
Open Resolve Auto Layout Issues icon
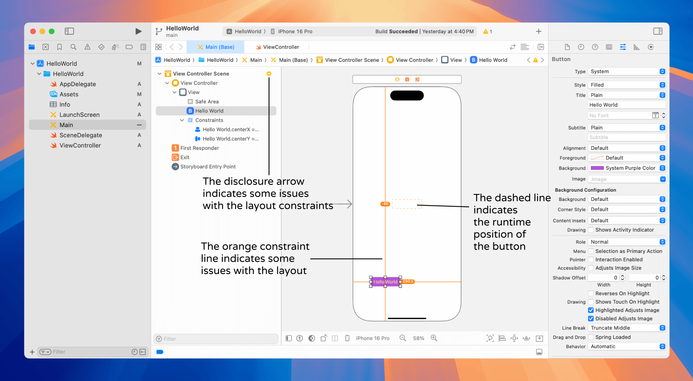click(x=526, y=338)
